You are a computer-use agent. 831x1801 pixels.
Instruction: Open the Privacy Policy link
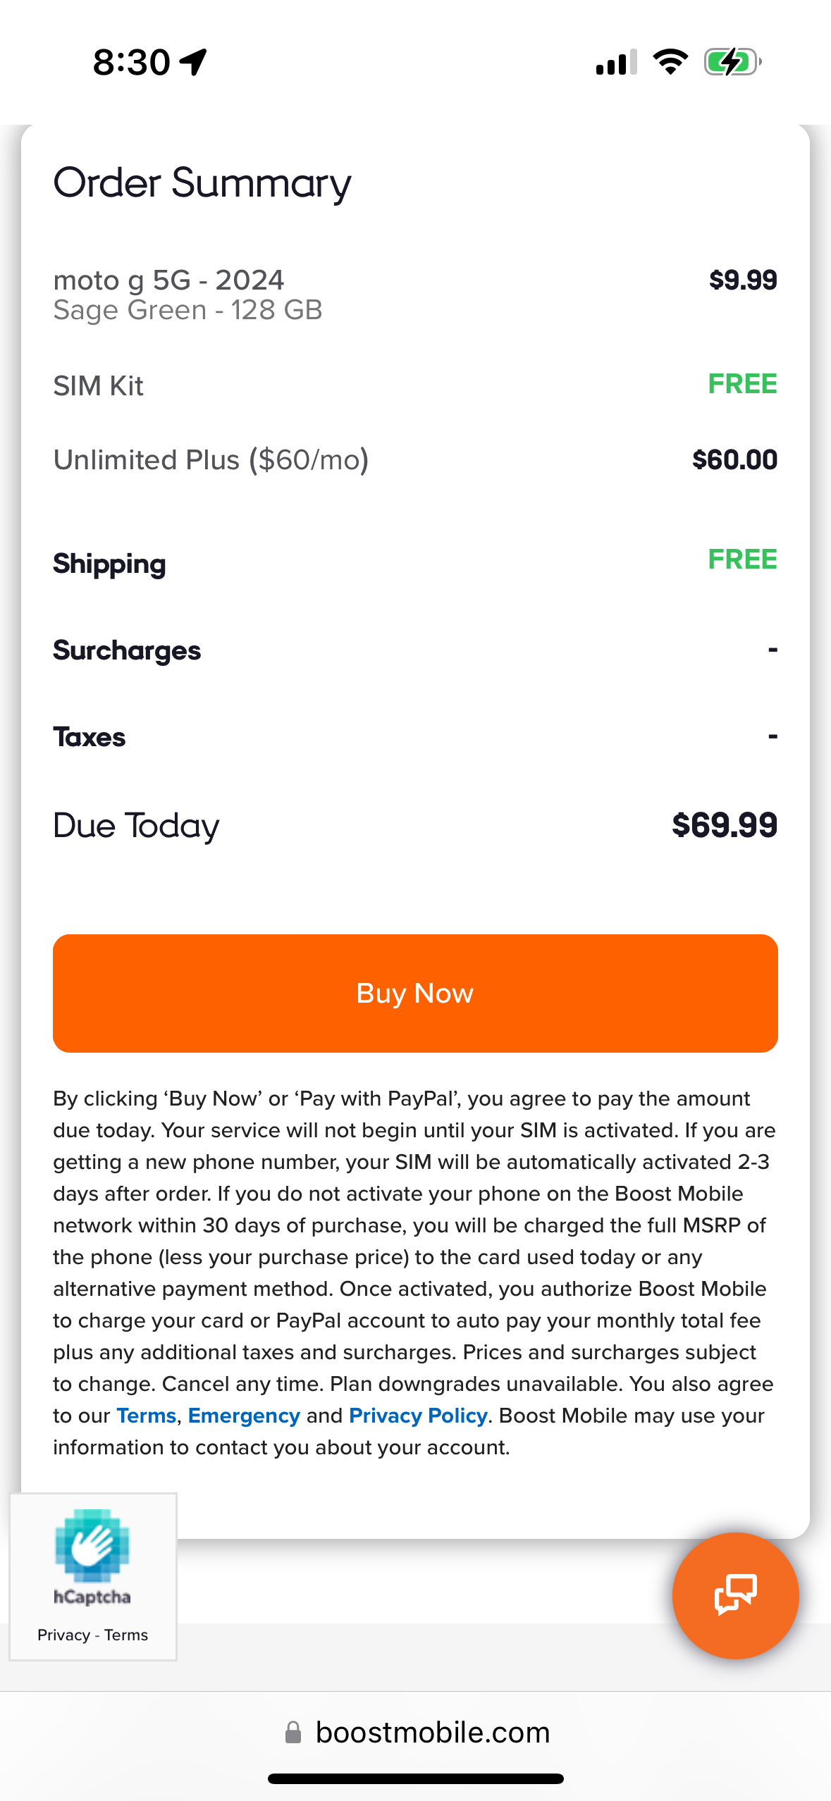pos(417,1416)
